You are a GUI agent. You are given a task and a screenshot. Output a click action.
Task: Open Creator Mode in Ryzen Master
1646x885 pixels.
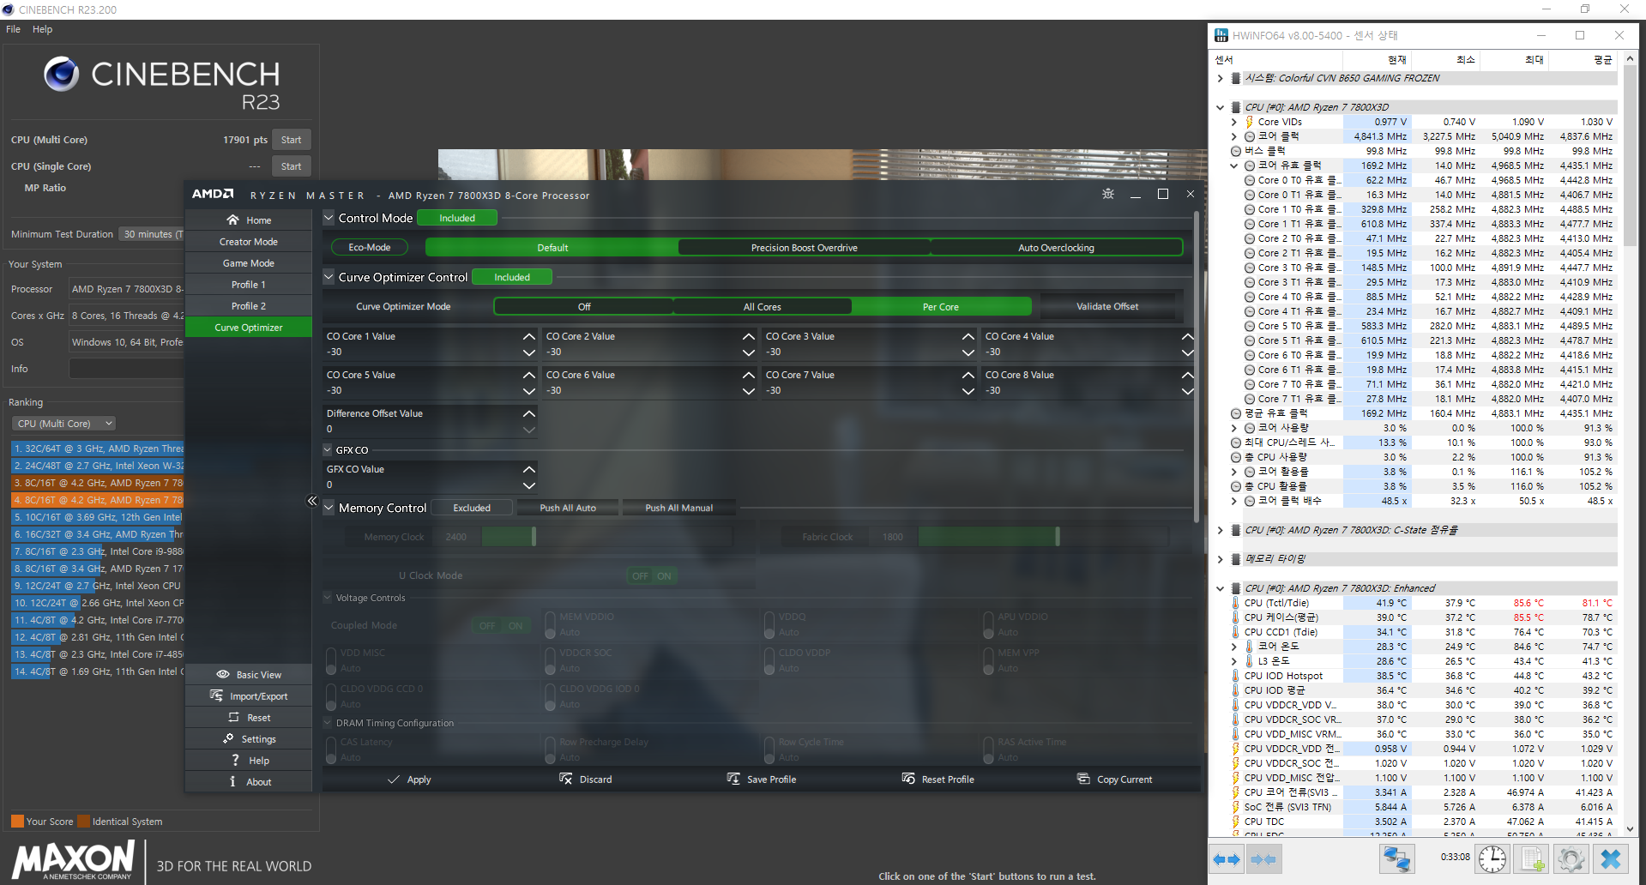[249, 242]
